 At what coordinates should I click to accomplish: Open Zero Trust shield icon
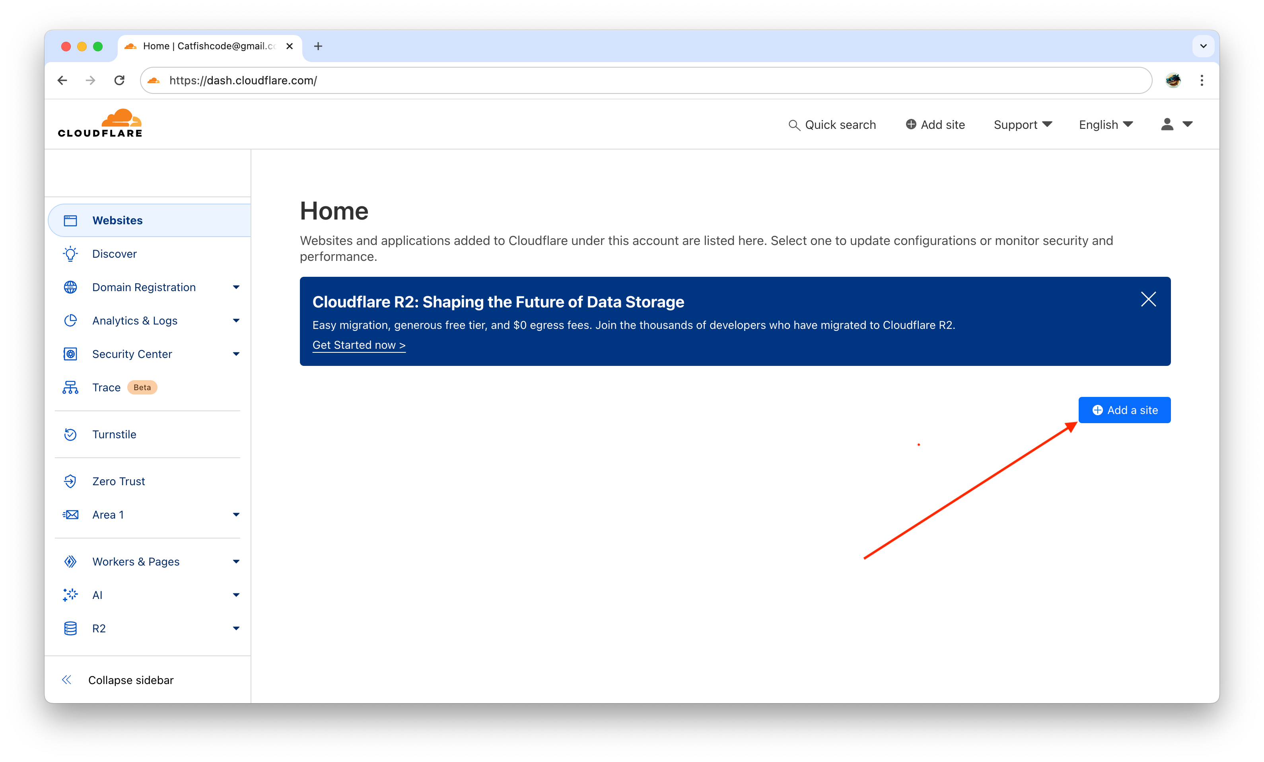(x=70, y=481)
